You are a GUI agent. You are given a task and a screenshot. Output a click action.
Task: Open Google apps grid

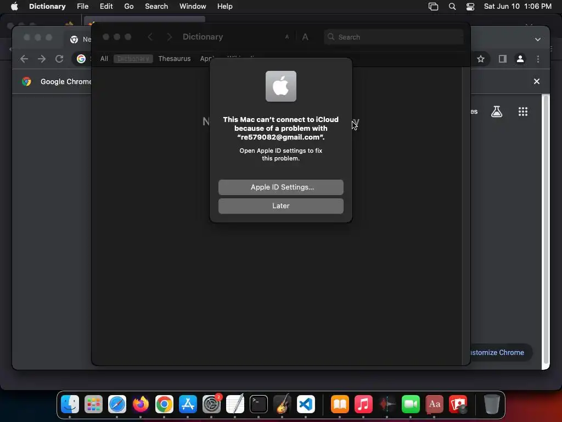click(523, 112)
